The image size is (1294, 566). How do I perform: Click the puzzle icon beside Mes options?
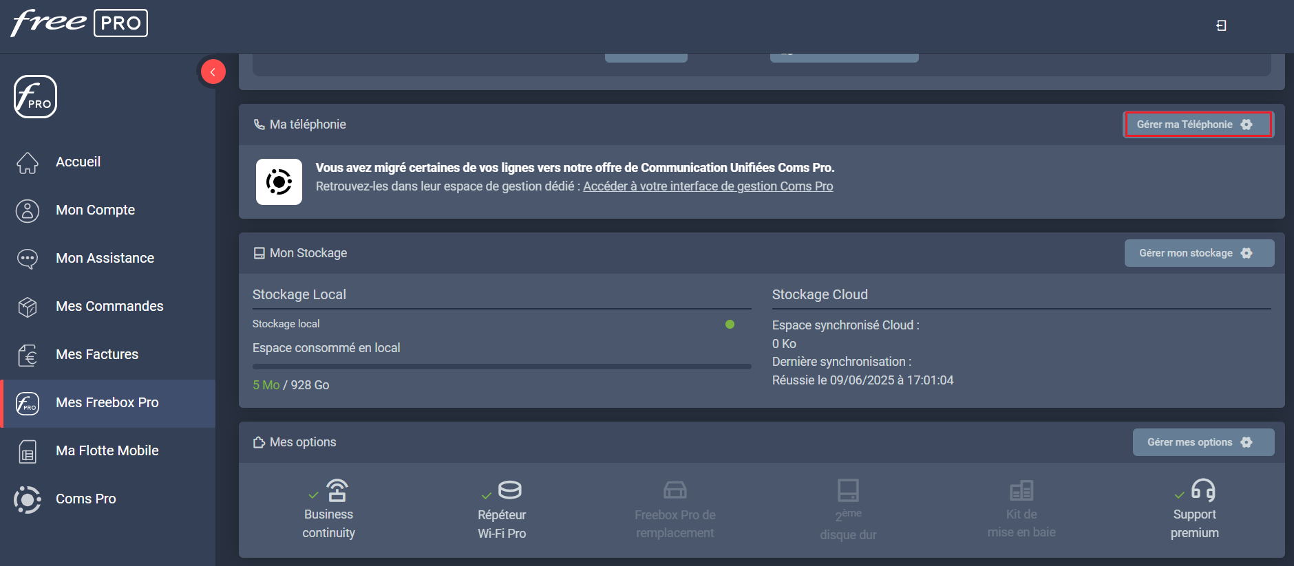coord(259,442)
